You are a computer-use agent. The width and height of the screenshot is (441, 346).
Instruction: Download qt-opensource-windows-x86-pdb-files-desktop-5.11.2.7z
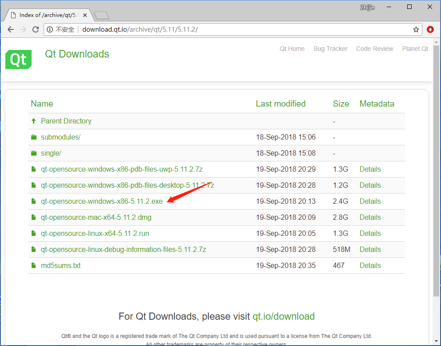pos(127,185)
